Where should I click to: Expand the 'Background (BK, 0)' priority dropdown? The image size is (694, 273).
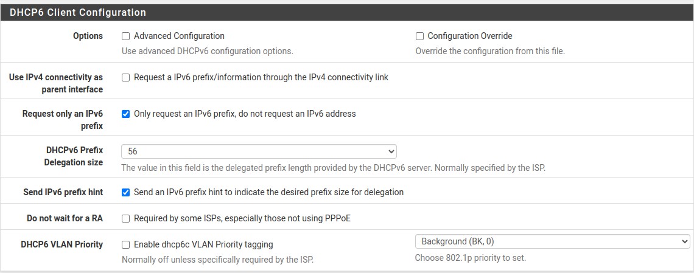click(x=552, y=241)
